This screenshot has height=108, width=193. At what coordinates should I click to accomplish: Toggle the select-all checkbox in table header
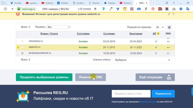[22, 36]
